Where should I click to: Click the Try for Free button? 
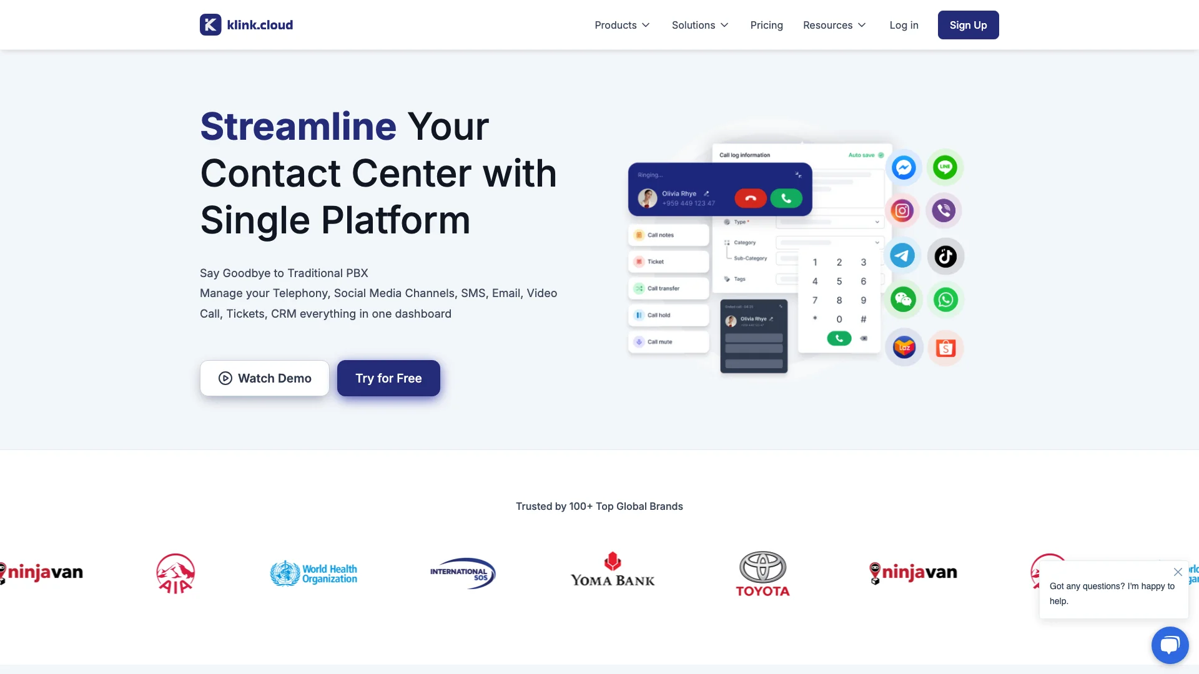coord(388,378)
